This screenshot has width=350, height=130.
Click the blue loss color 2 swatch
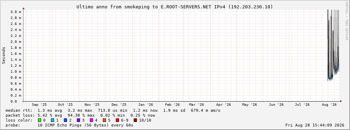pos(65,120)
